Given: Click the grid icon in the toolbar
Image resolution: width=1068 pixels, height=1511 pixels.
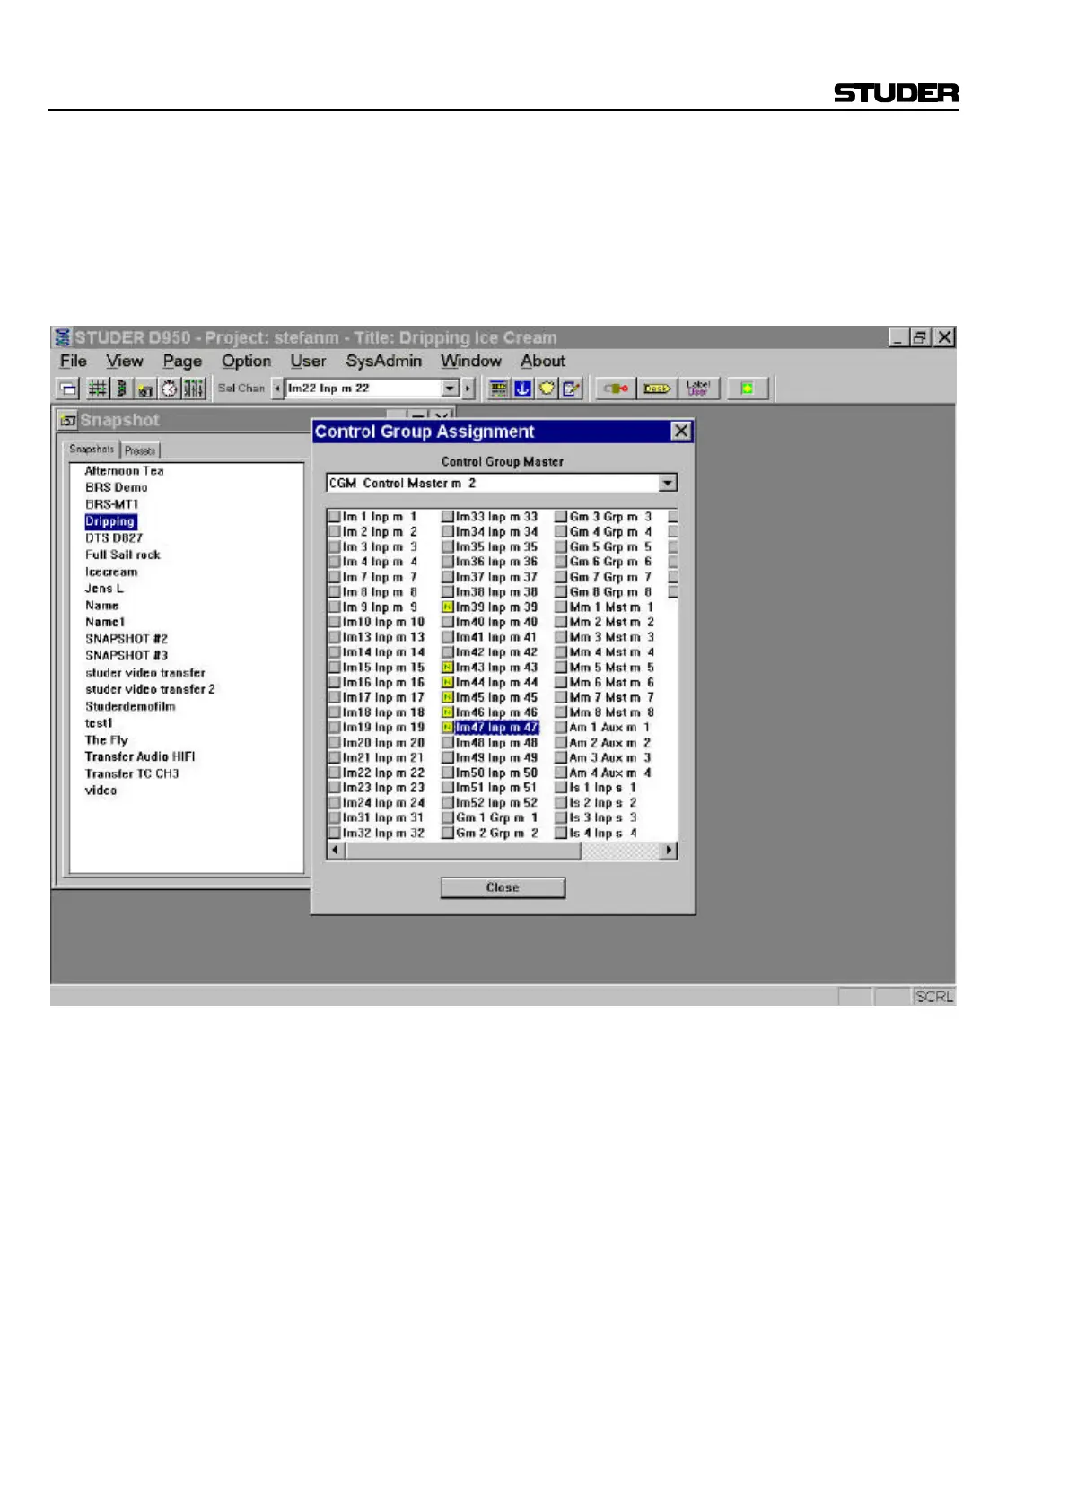Looking at the screenshot, I should pos(97,389).
